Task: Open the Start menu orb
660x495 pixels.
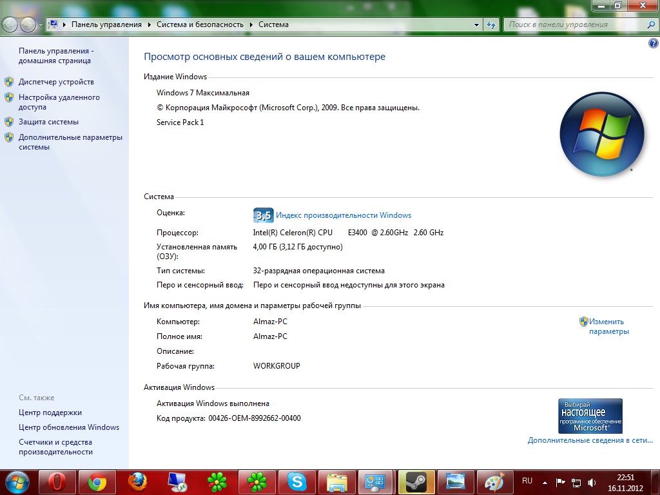Action: pyautogui.click(x=17, y=482)
